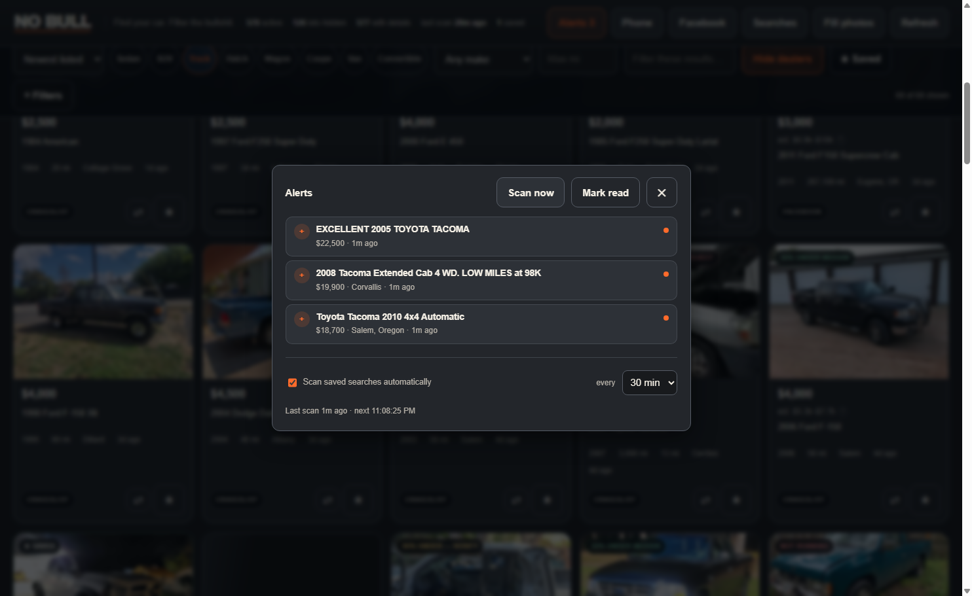Click the plus icon on the 2008 Tacoma Extended Cab alert
Viewport: 972px width, 596px height.
(x=301, y=275)
